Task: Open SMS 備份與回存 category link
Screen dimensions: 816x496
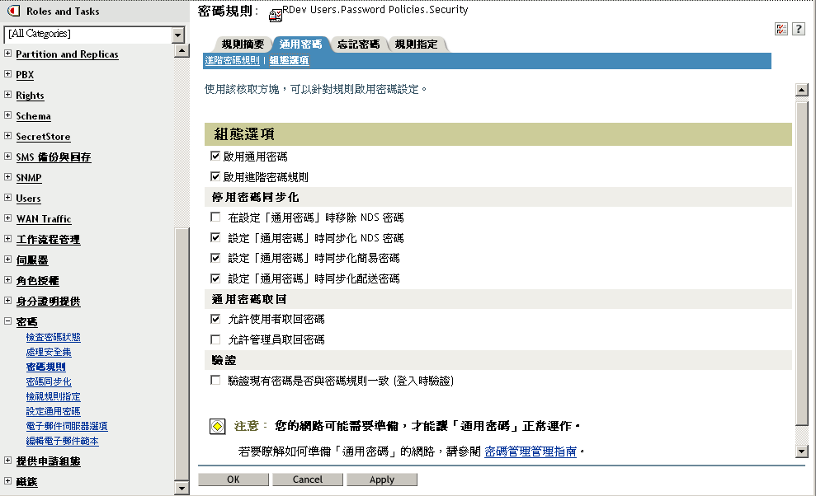Action: coord(54,157)
